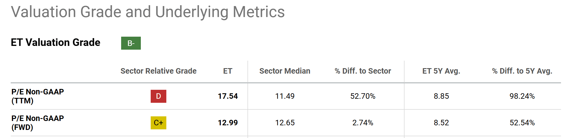The width and height of the screenshot is (570, 138).
Task: Sort by the Sector Median column header
Action: pyautogui.click(x=285, y=71)
